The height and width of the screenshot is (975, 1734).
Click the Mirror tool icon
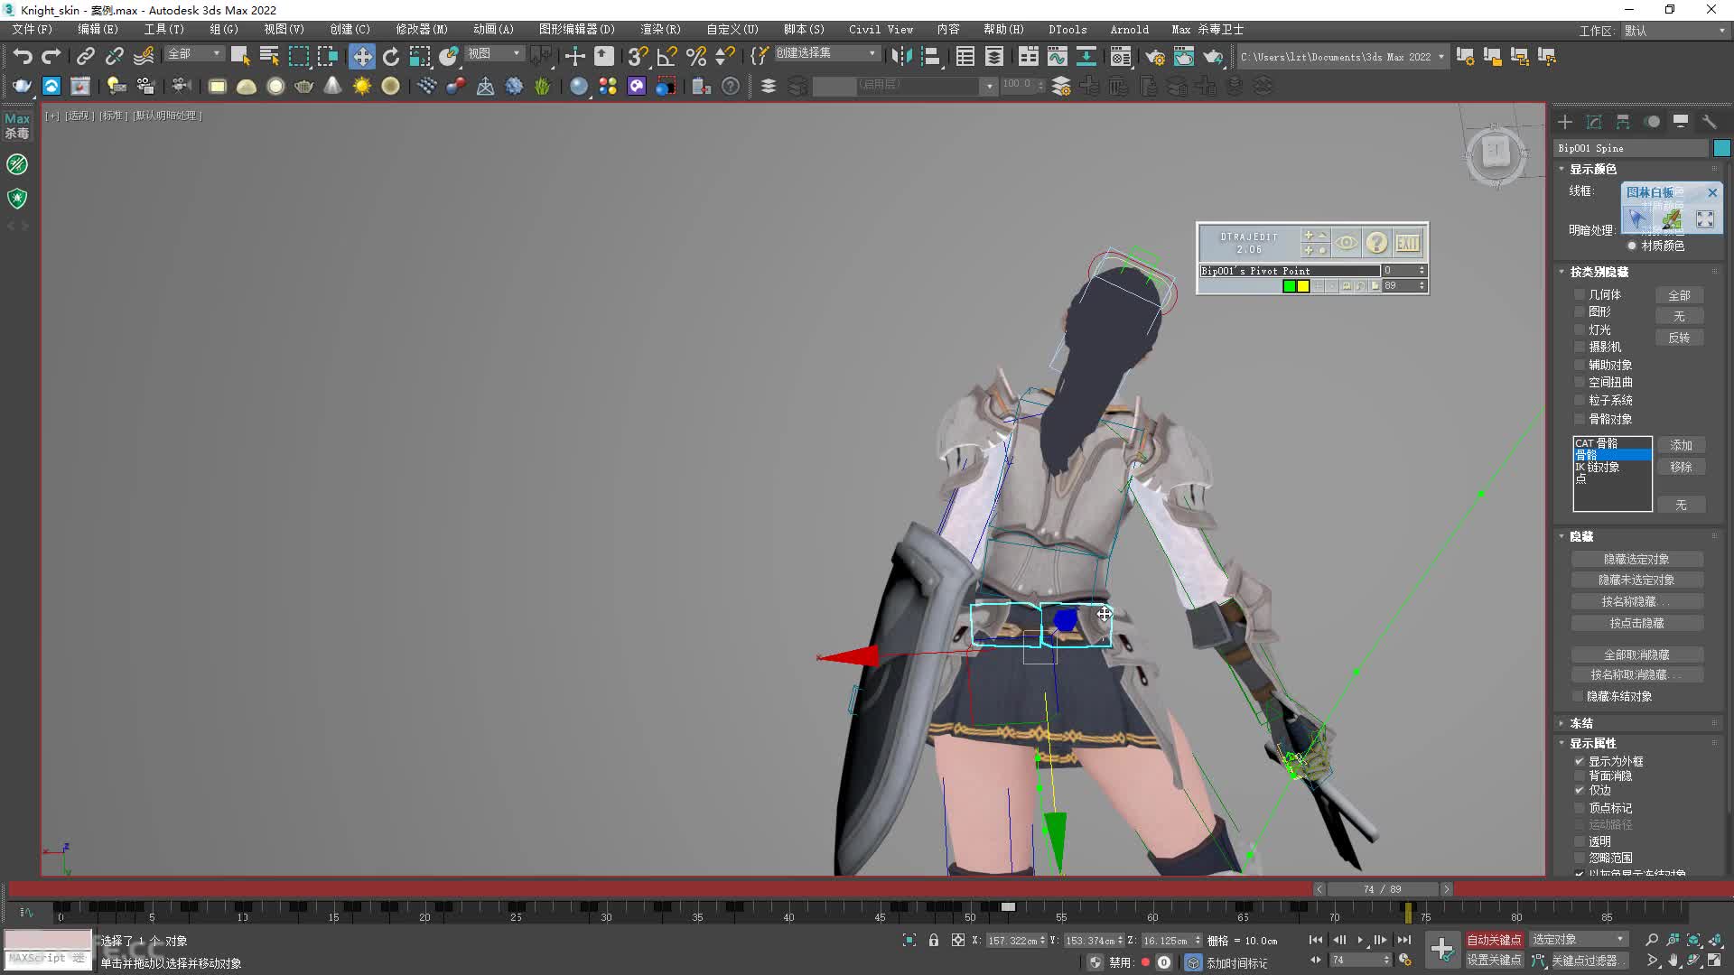[x=900, y=56]
